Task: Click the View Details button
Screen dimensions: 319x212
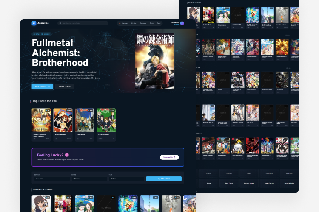Action: pyautogui.click(x=42, y=86)
